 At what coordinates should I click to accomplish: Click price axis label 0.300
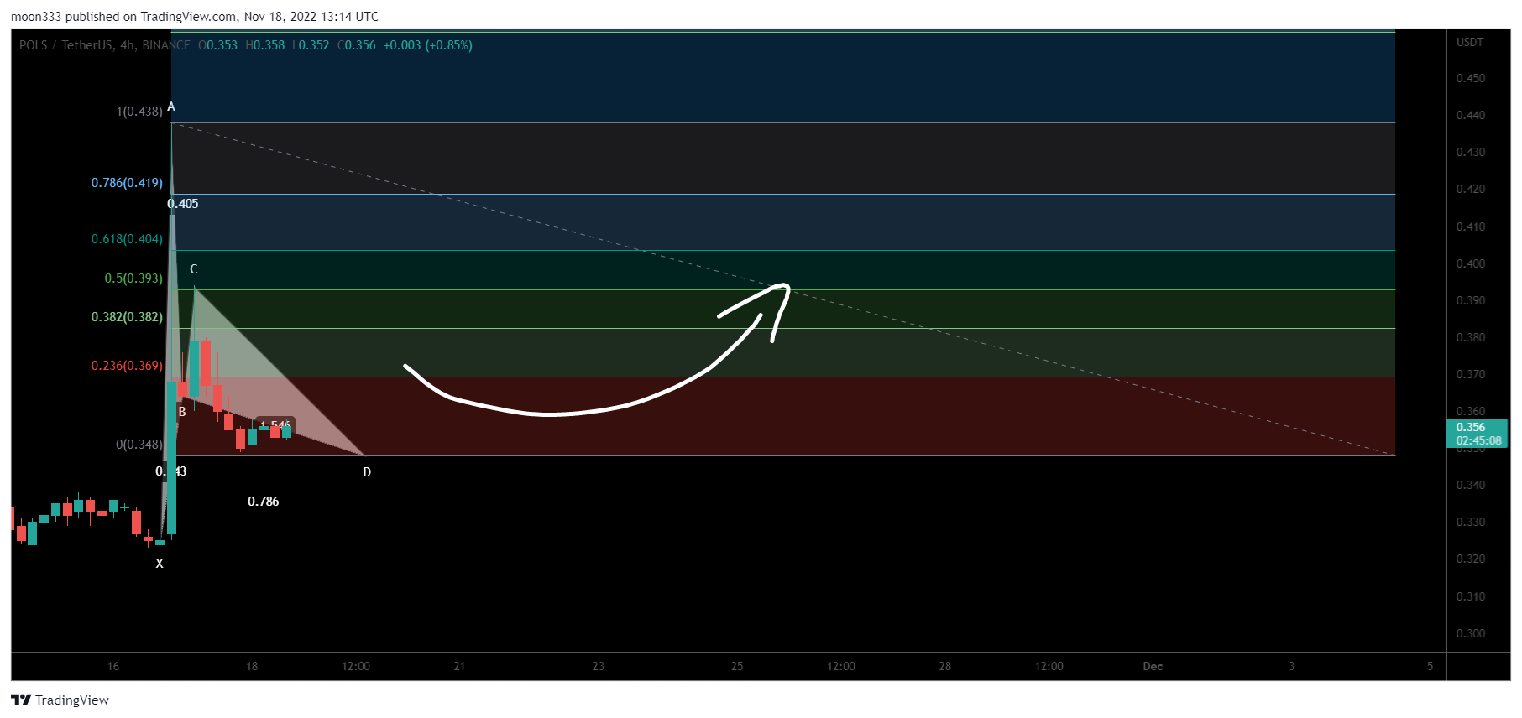(x=1471, y=633)
